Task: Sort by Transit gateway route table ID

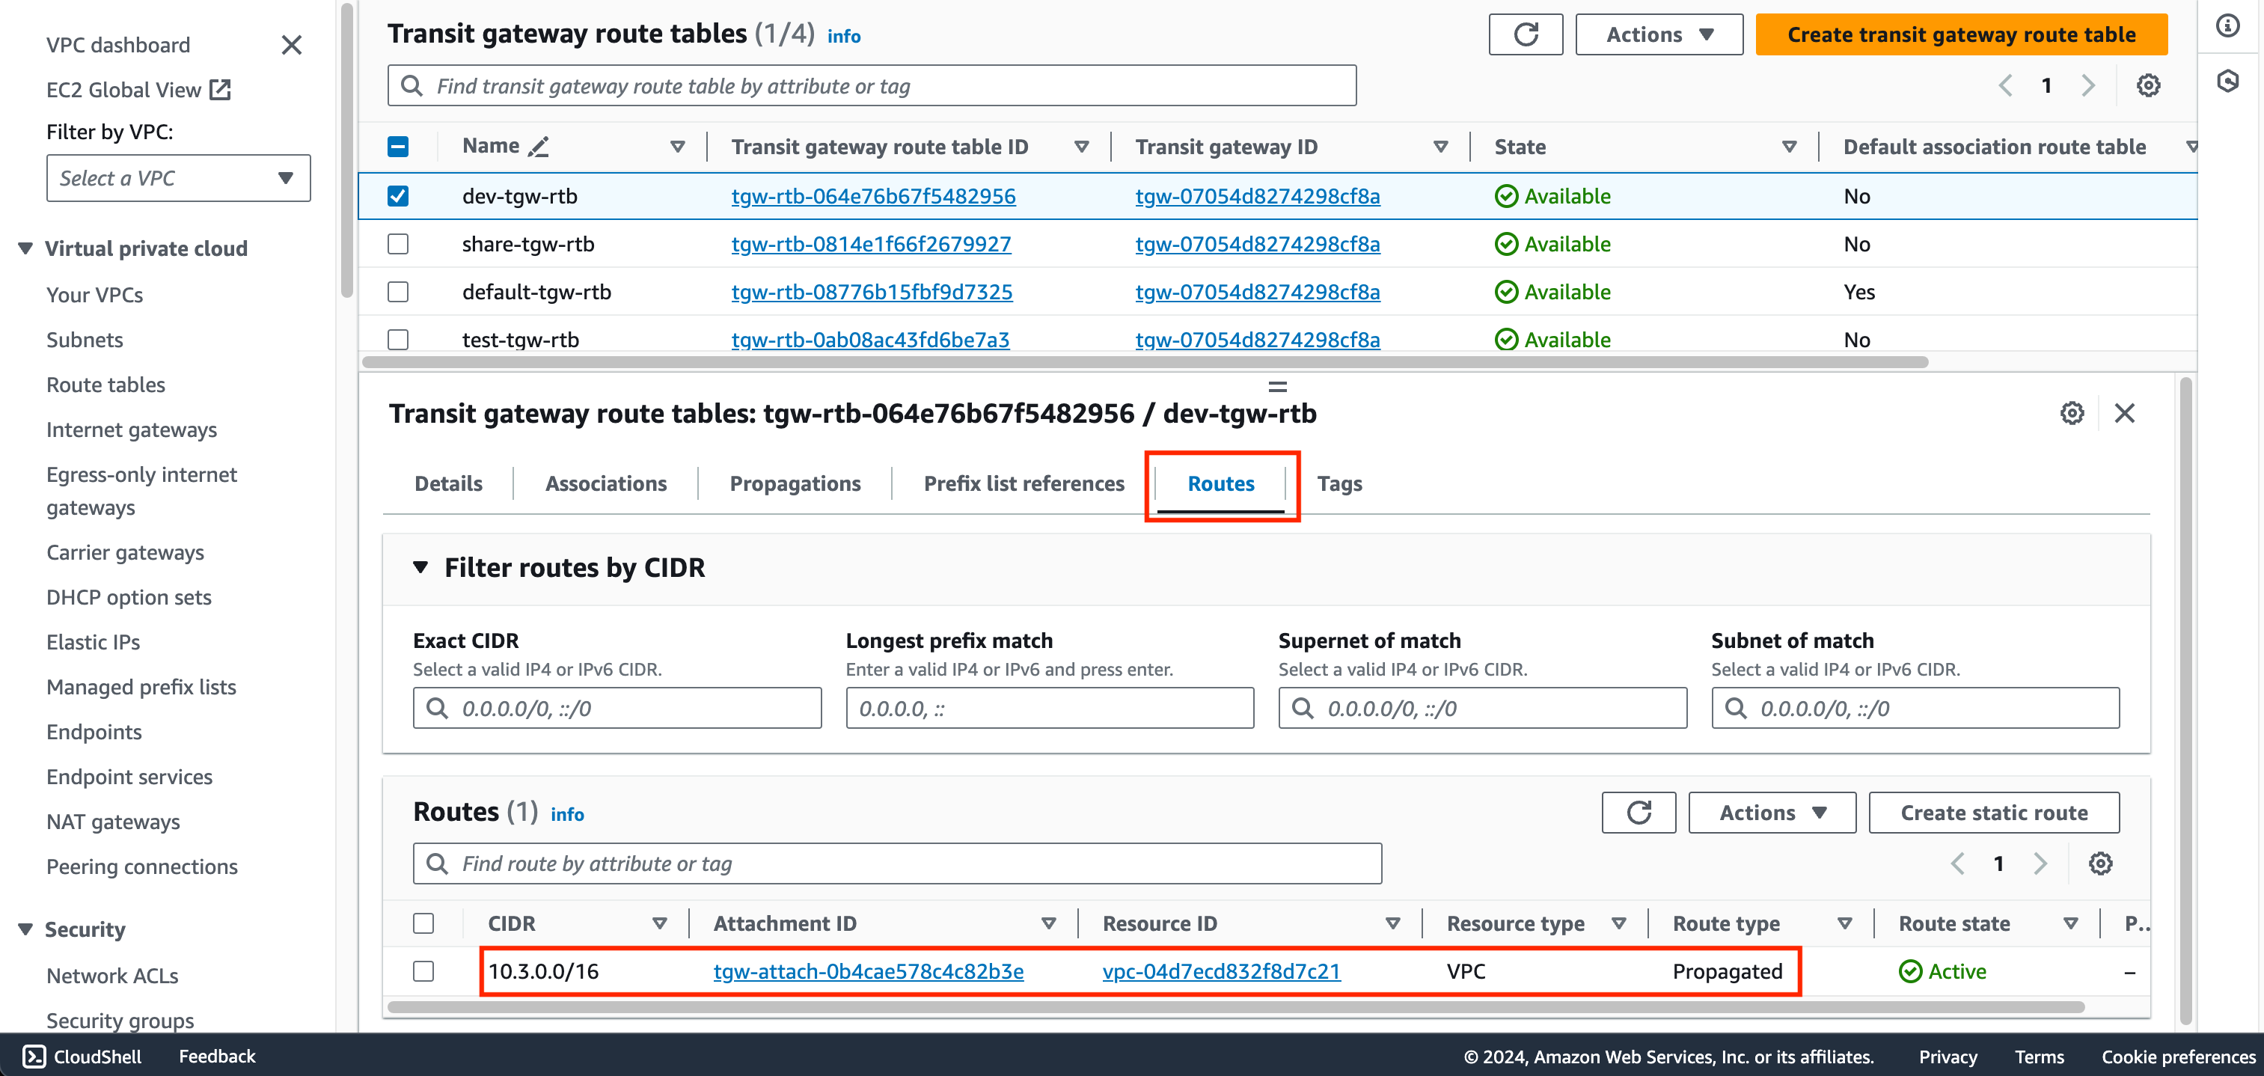Action: click(1082, 147)
